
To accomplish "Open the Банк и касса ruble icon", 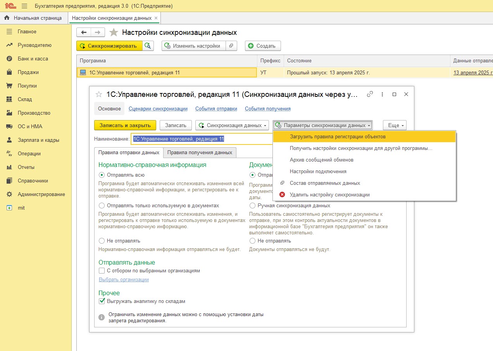I will [9, 58].
